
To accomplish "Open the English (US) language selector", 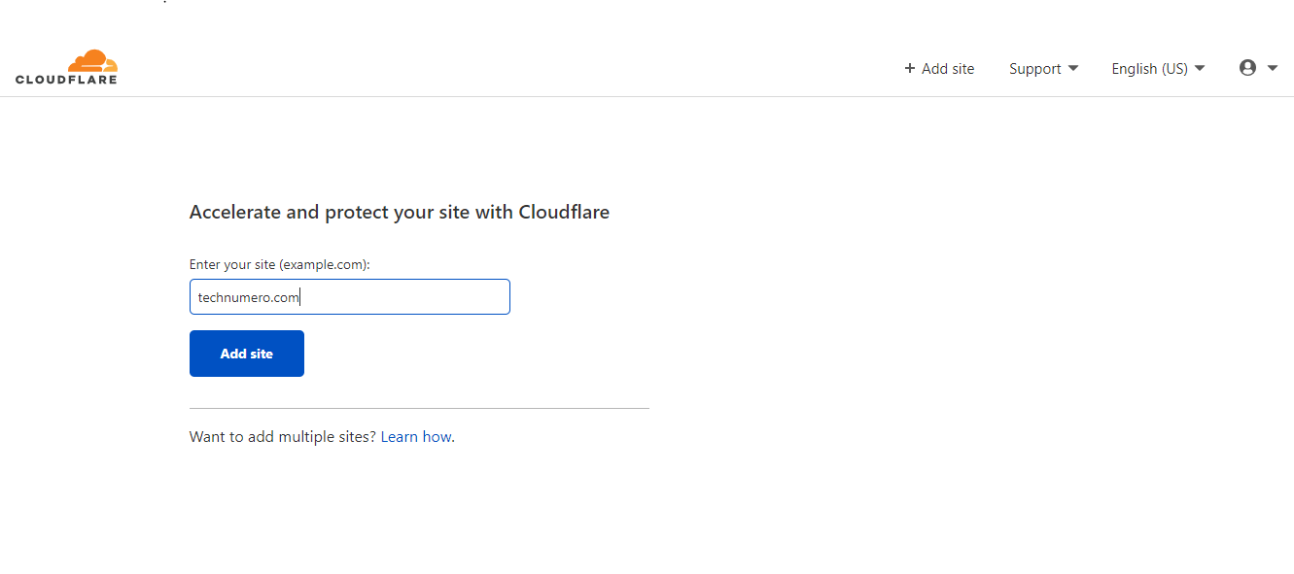I will (1150, 69).
